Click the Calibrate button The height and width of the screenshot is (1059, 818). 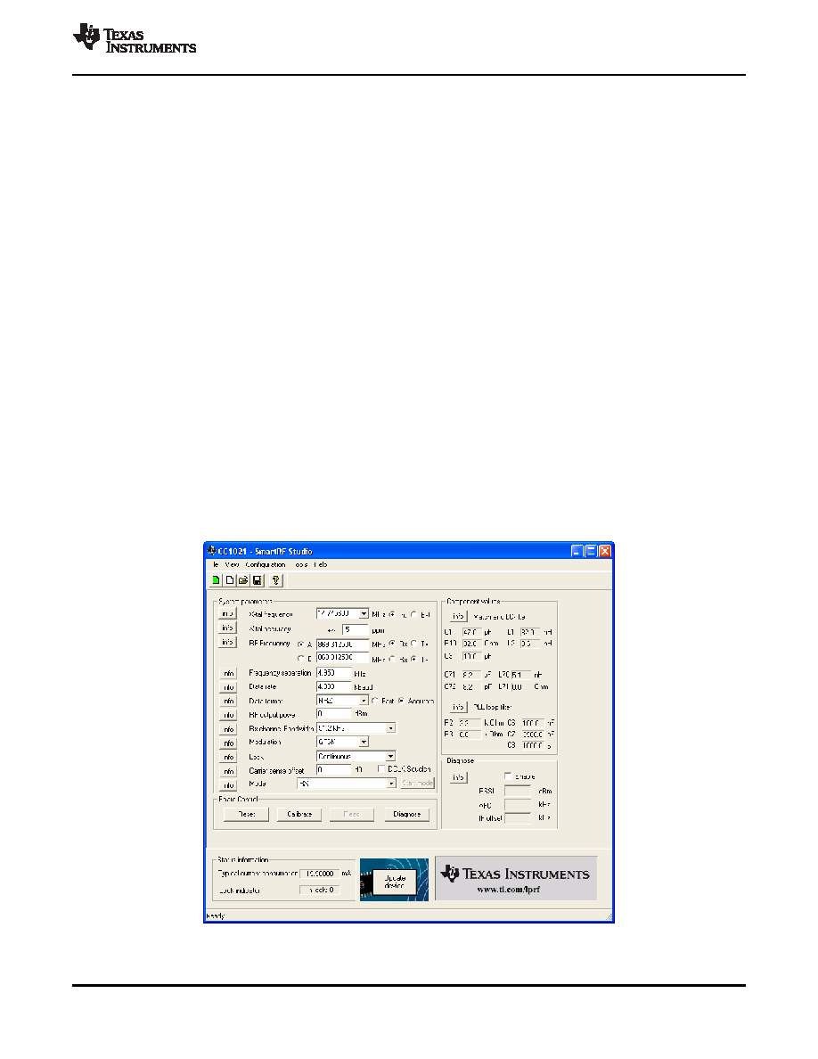299,815
